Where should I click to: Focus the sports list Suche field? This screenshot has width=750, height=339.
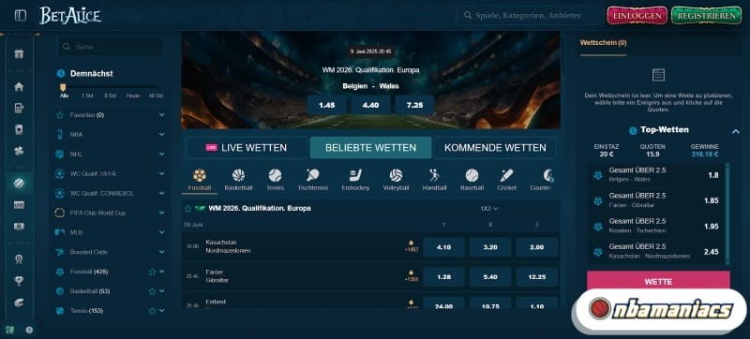point(111,47)
